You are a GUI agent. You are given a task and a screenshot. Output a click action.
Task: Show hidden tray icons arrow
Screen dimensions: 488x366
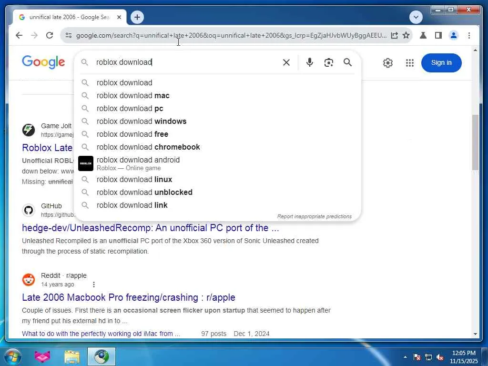click(405, 357)
